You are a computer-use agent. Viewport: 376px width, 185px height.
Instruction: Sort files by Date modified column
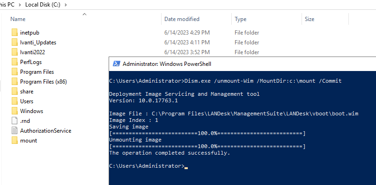(x=182, y=19)
